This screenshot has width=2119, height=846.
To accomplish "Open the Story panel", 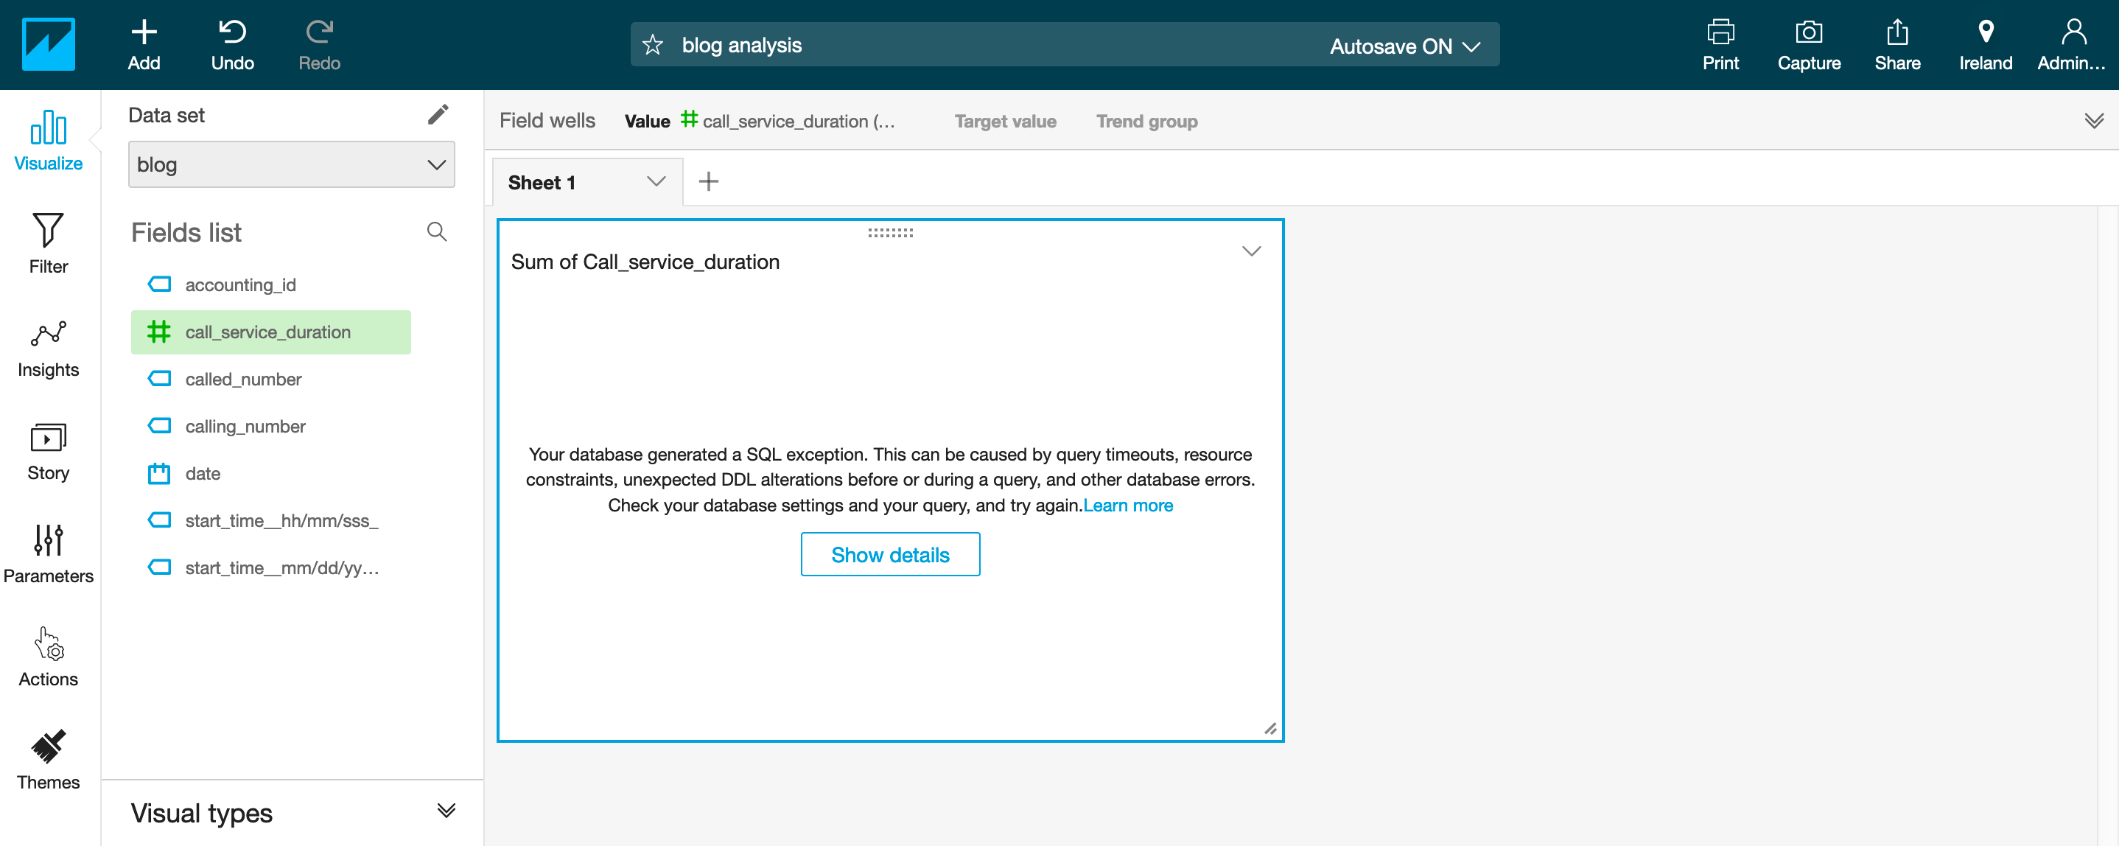I will (47, 449).
